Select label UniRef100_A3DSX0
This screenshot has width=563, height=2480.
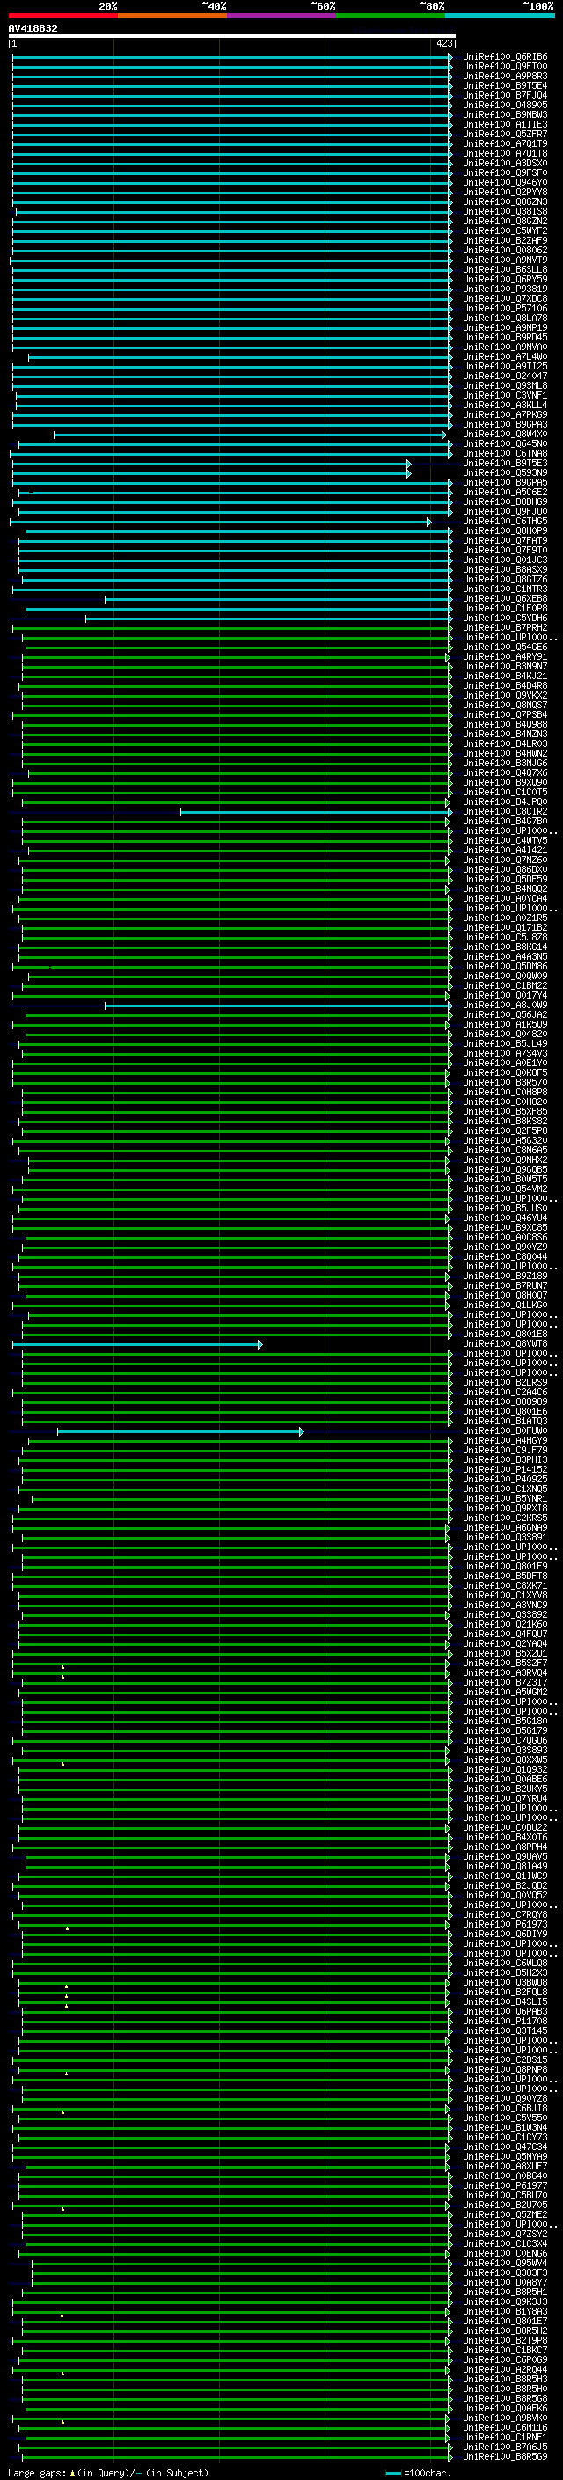(x=505, y=164)
